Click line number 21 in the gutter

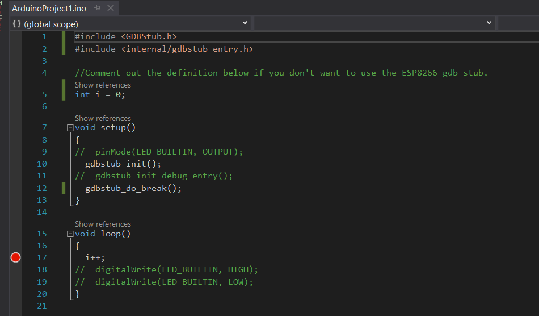(x=42, y=306)
